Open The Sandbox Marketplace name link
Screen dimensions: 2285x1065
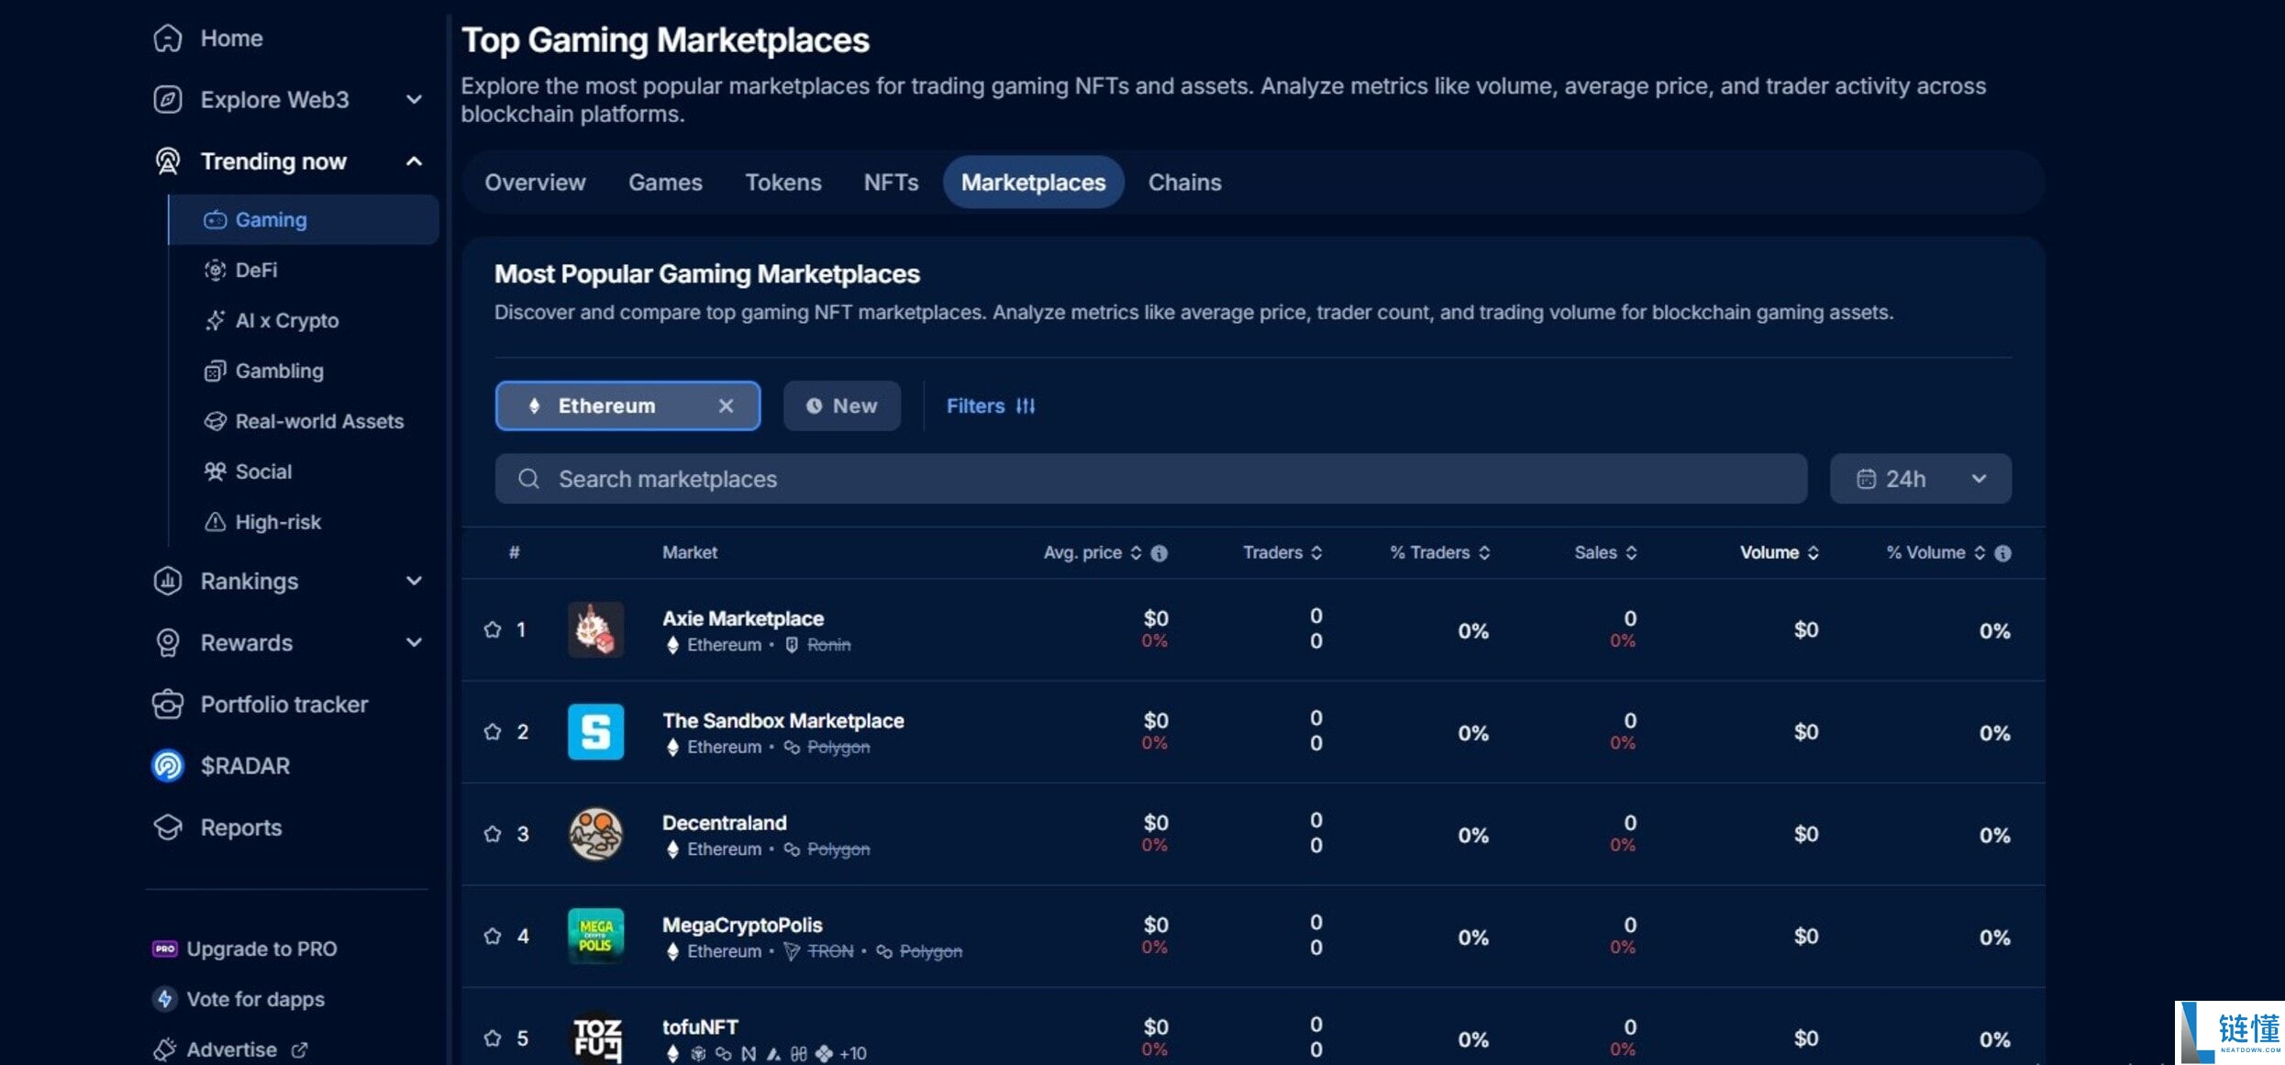tap(783, 721)
